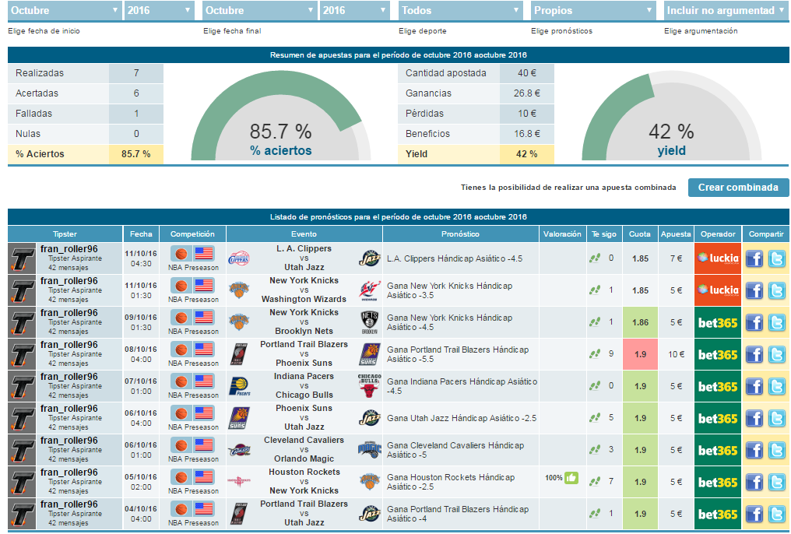Click the % Aciertos 85.7 % value cell
This screenshot has height=534, width=791.
[x=136, y=154]
